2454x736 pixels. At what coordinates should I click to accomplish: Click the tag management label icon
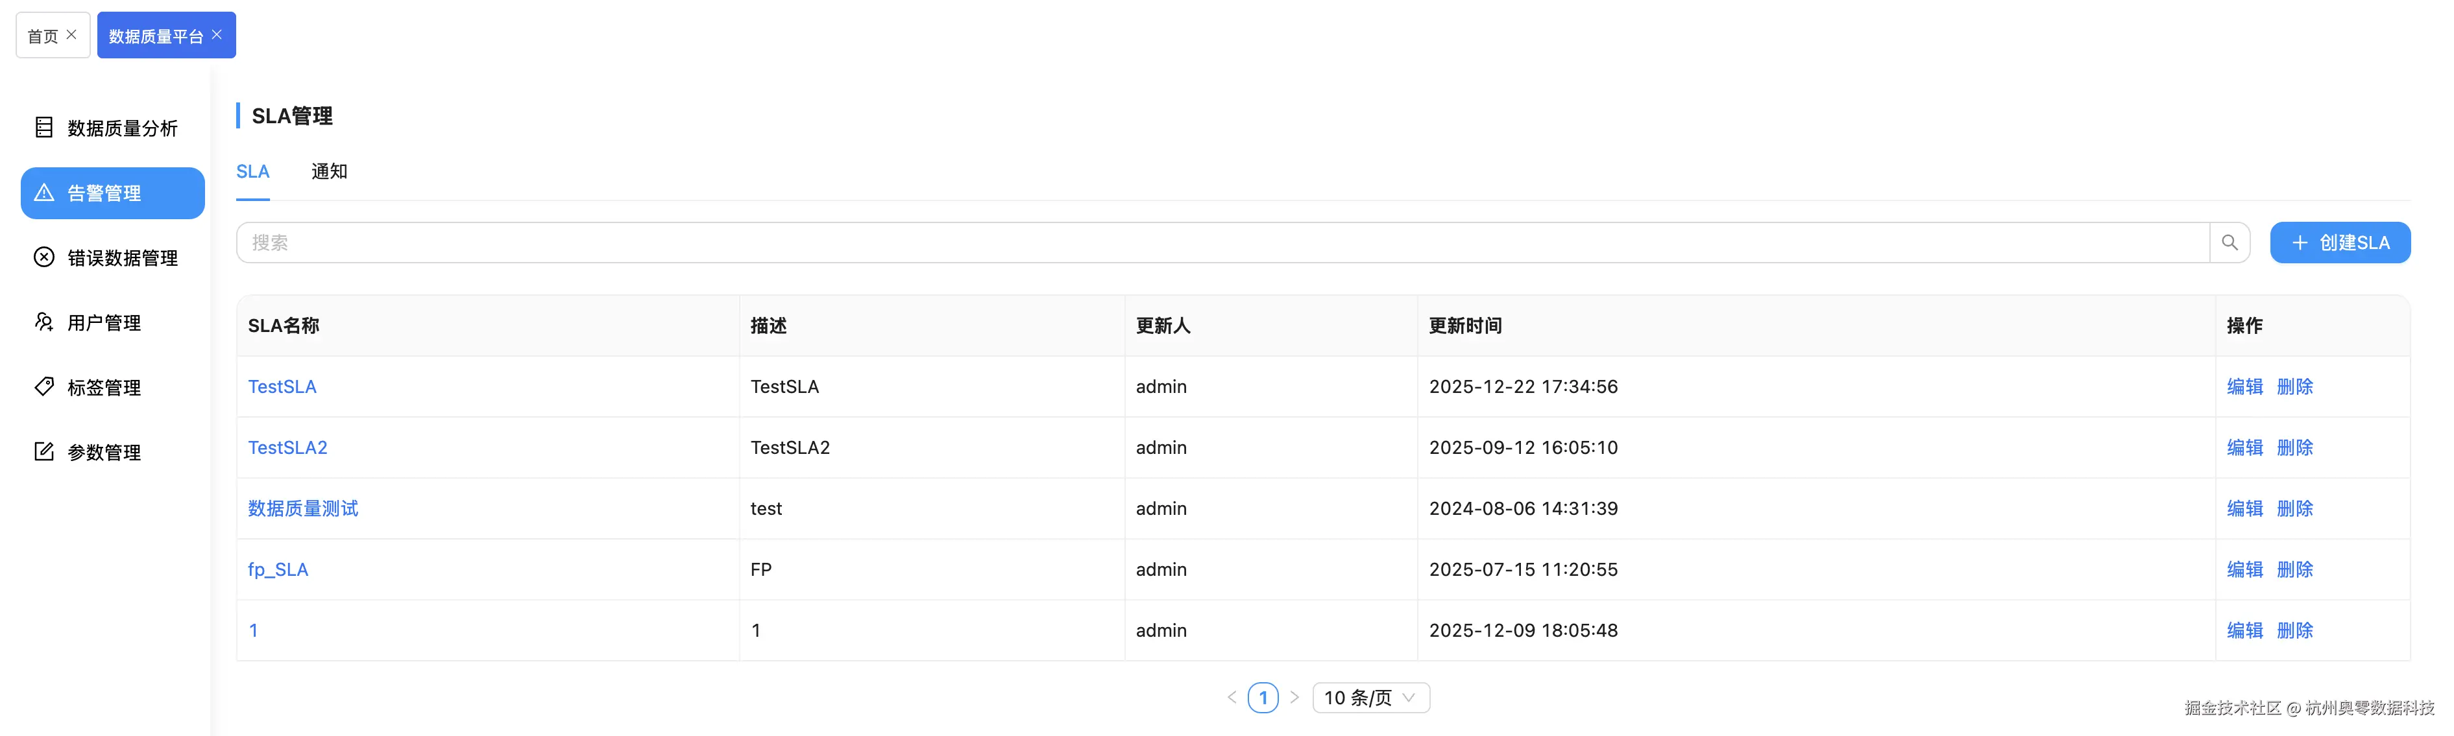pos(44,386)
